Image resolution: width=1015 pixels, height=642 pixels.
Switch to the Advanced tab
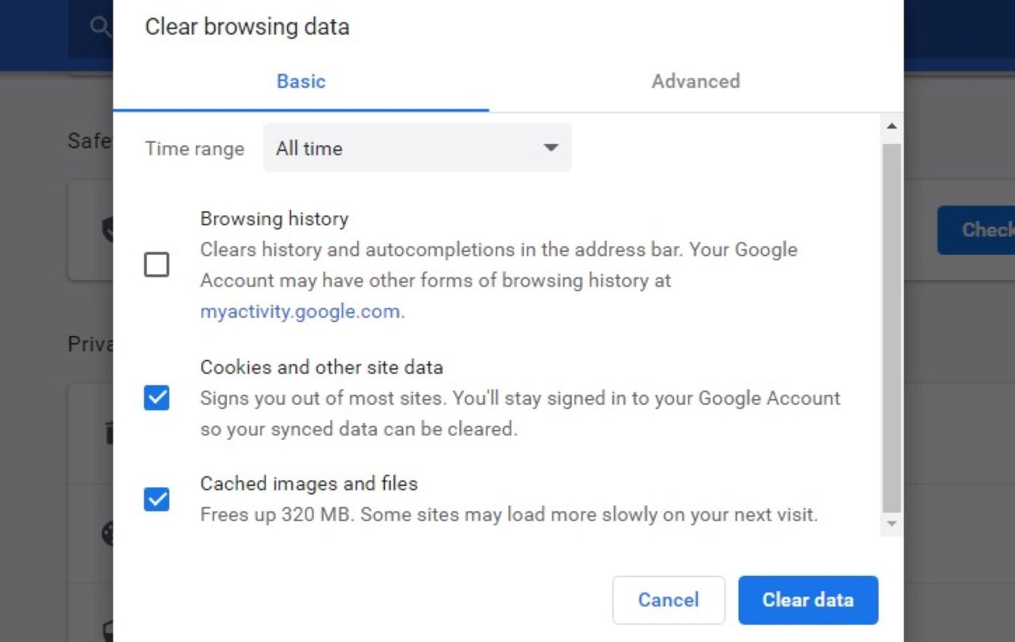pos(695,81)
